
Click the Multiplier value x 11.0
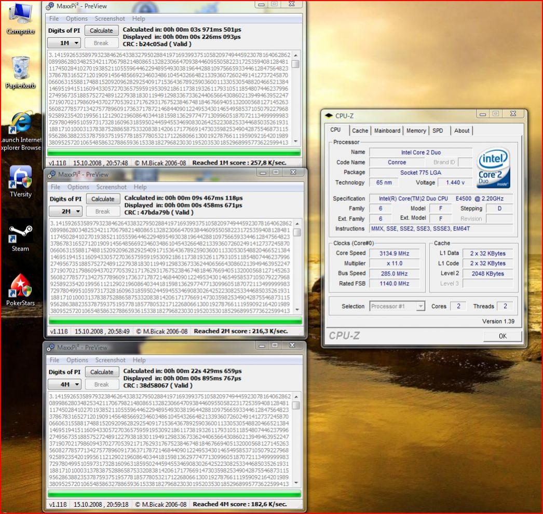[394, 263]
